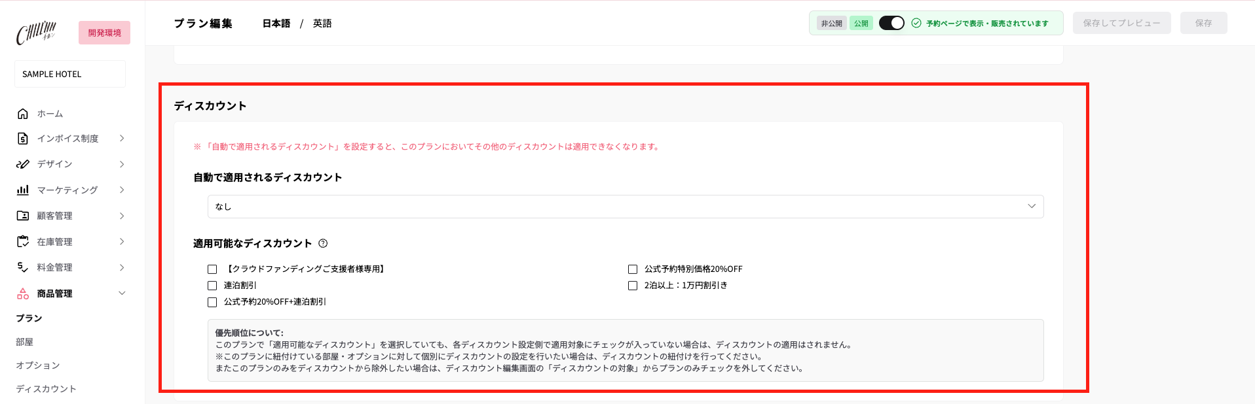Click the help icon beside 適用可能なディスカウント
1255x404 pixels.
pyautogui.click(x=323, y=243)
